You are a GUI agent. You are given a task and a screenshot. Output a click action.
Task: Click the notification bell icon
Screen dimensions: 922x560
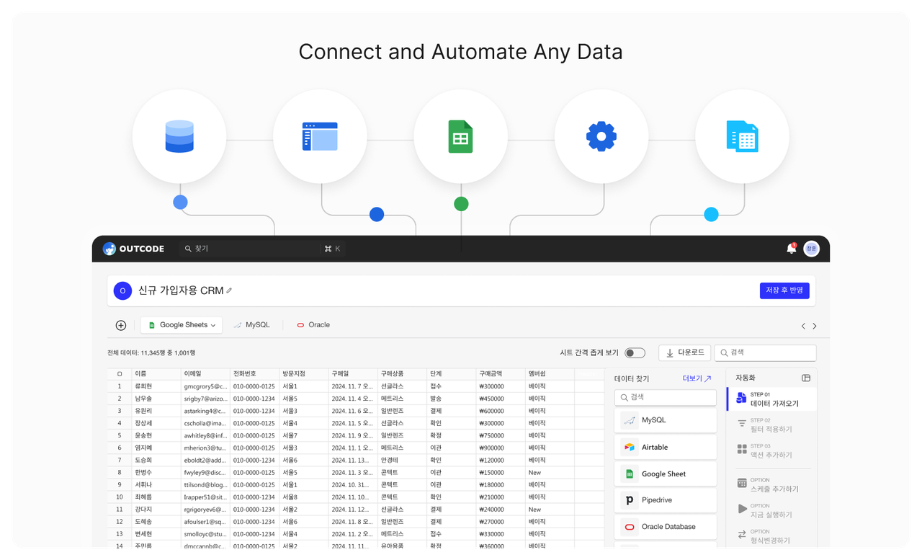(791, 249)
